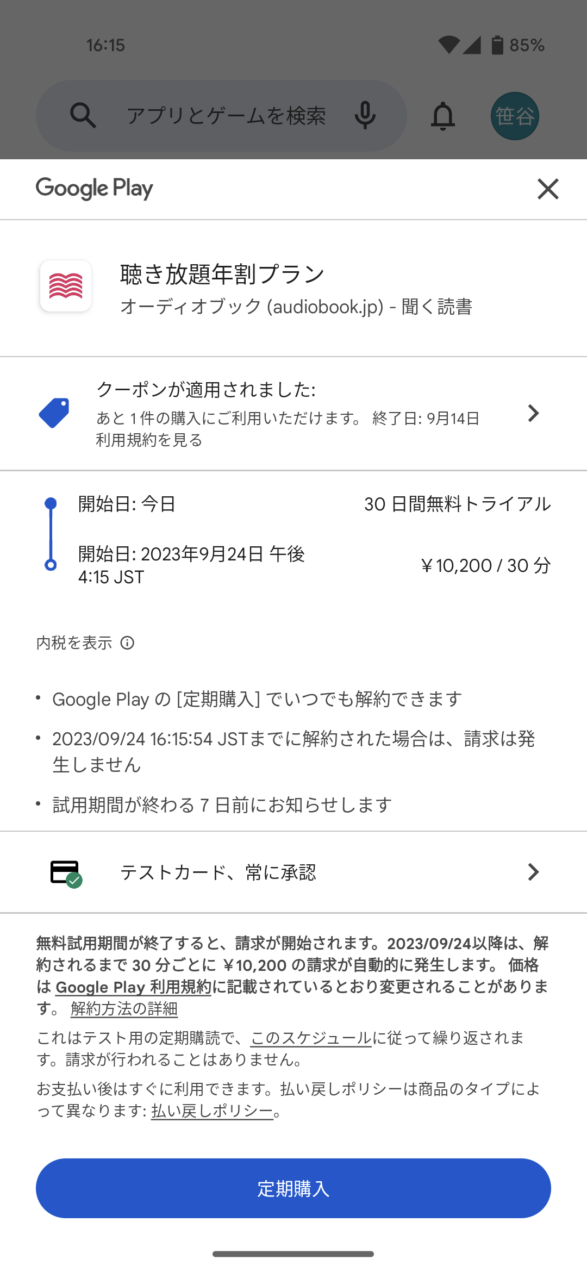The image size is (587, 1272).
Task: Select テストカード、常に承認 payment row
Action: point(293,872)
